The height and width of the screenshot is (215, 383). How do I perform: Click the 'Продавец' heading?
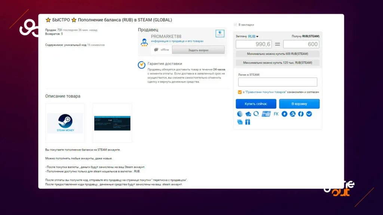(x=148, y=30)
